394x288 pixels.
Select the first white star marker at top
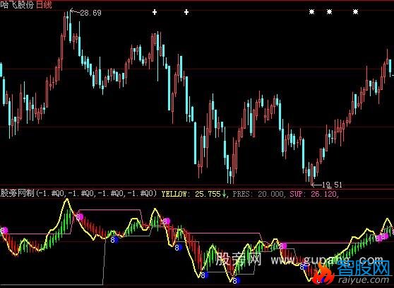[x=311, y=11]
